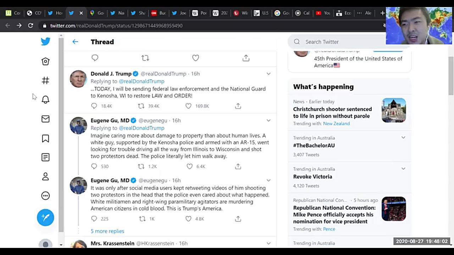Switch to the 'Joe' Twitter browser tab
454x255 pixels.
(179, 13)
